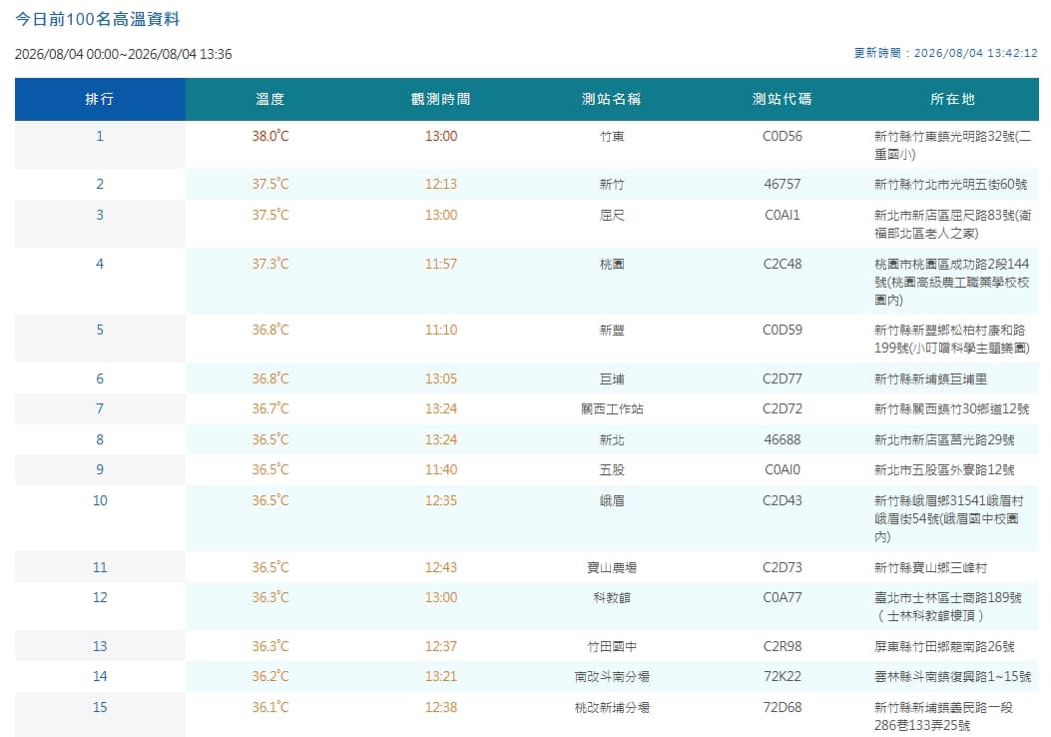The height and width of the screenshot is (737, 1051).
Task: Select station name 竹田國中
Action: [x=611, y=647]
